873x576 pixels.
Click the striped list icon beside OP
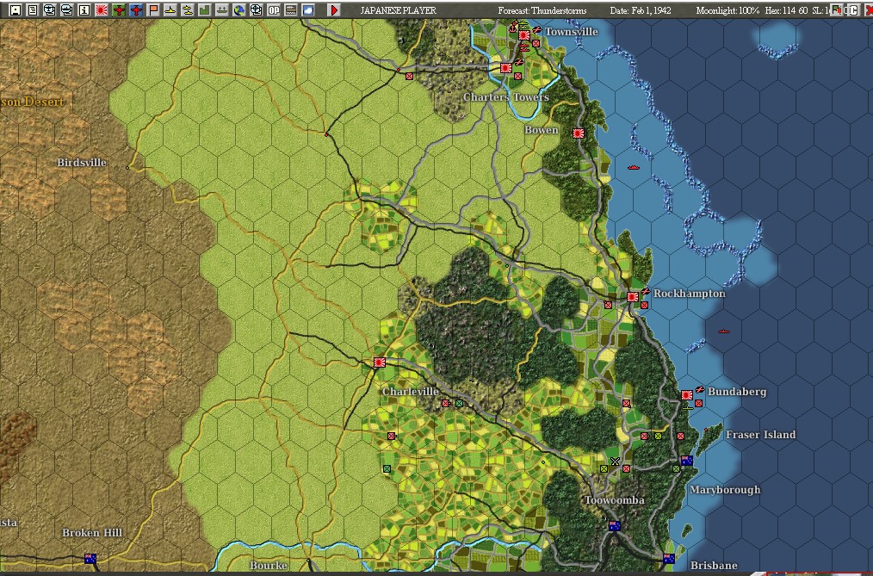click(x=291, y=10)
